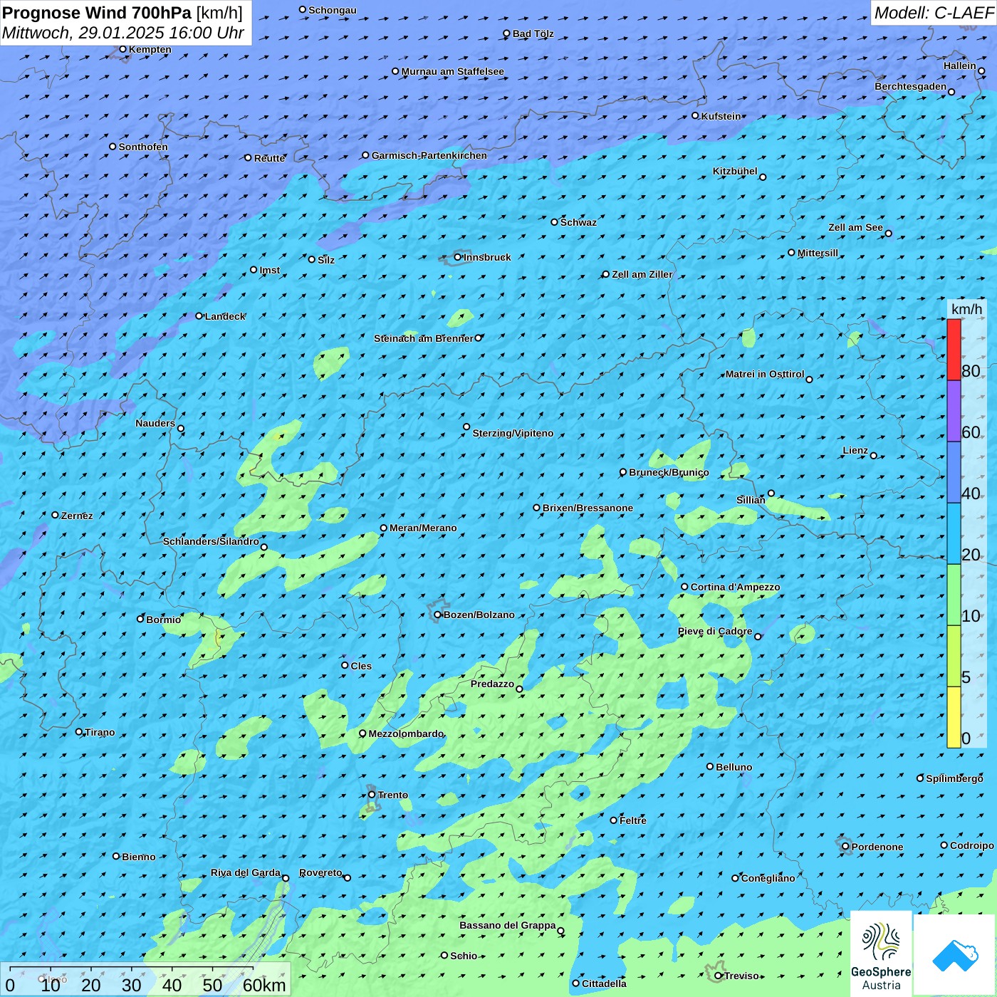Screen dimensions: 997x997
Task: Click the 'Bruneck/Brunico' label
Action: 669,472
